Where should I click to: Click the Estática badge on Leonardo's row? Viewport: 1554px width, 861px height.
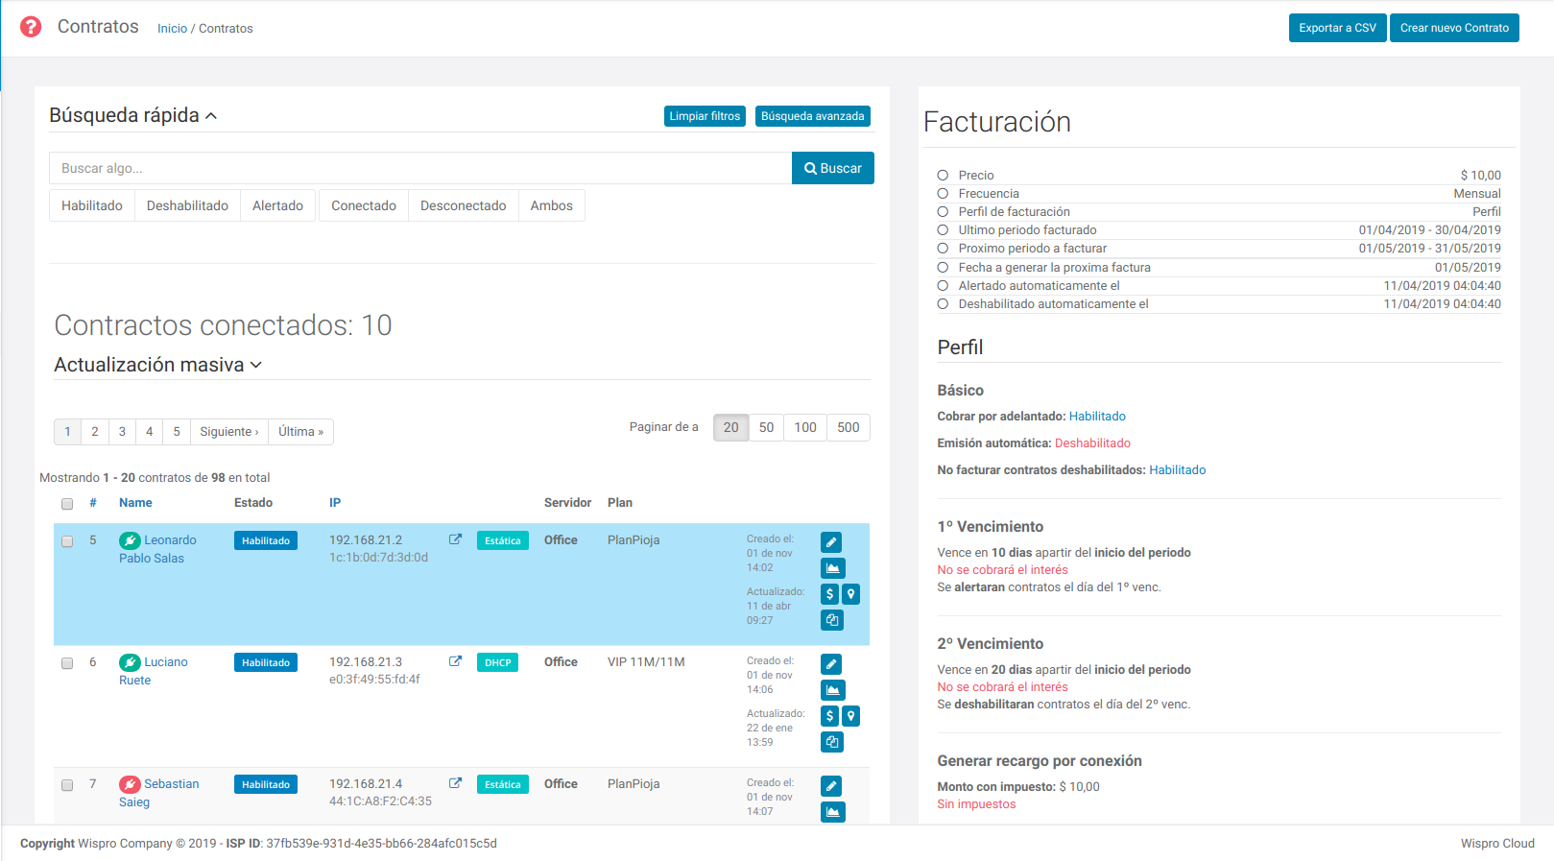click(503, 540)
